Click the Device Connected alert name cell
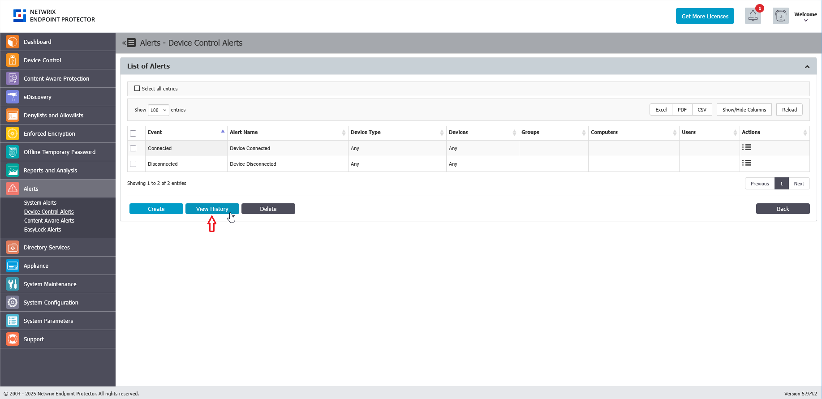Screen dimensions: 822x399 [288, 148]
